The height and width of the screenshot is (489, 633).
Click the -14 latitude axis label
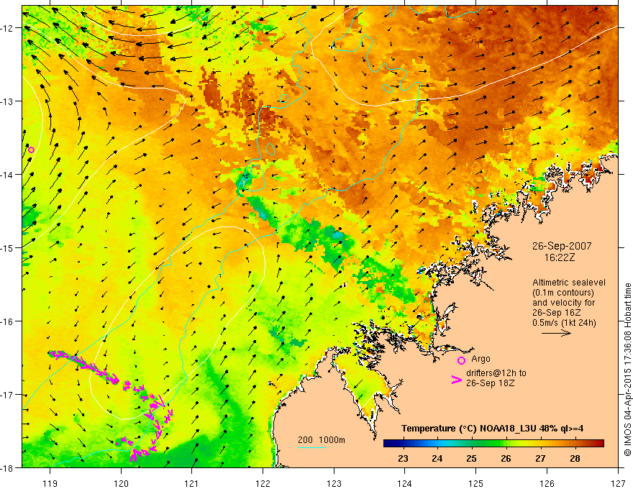click(8, 175)
